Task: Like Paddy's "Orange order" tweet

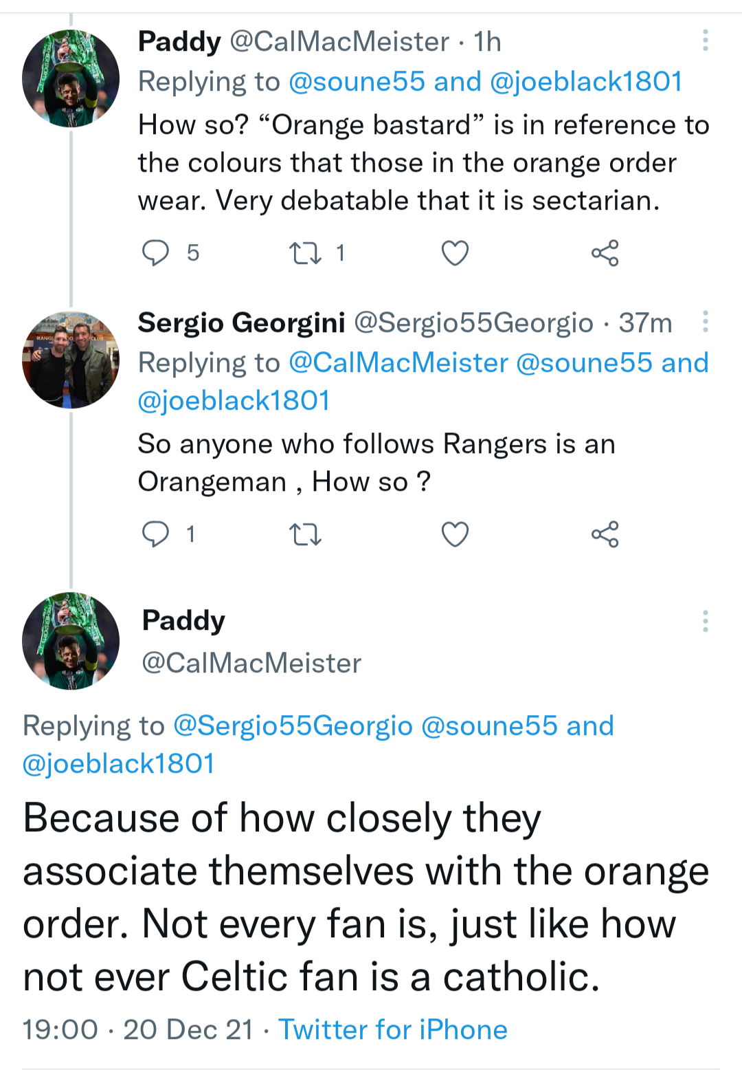Action: coord(455,253)
